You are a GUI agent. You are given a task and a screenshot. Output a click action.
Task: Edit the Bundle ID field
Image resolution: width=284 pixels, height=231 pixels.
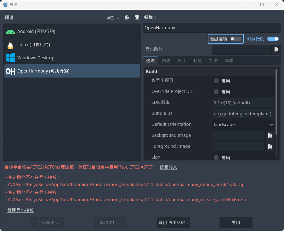(x=243, y=114)
